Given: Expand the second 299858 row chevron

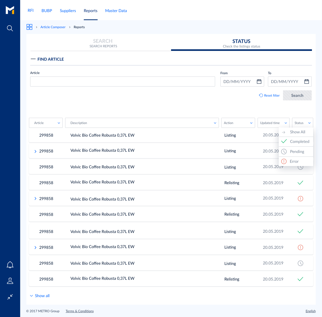Looking at the screenshot, I should 35,151.
